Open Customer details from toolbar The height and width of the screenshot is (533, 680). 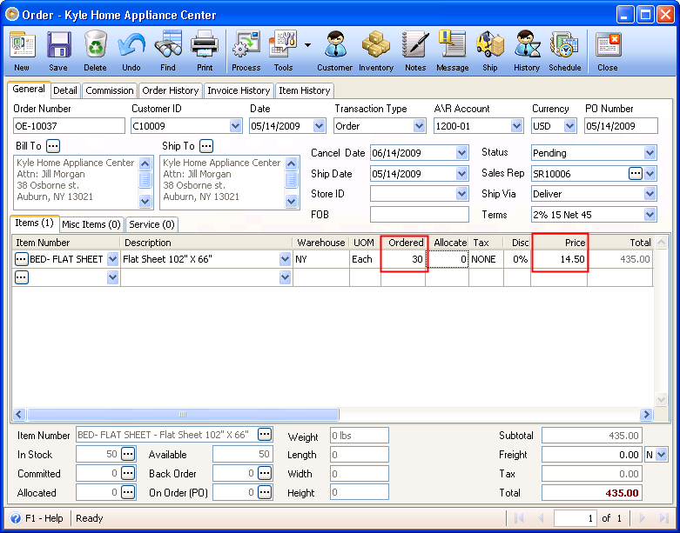click(x=335, y=50)
